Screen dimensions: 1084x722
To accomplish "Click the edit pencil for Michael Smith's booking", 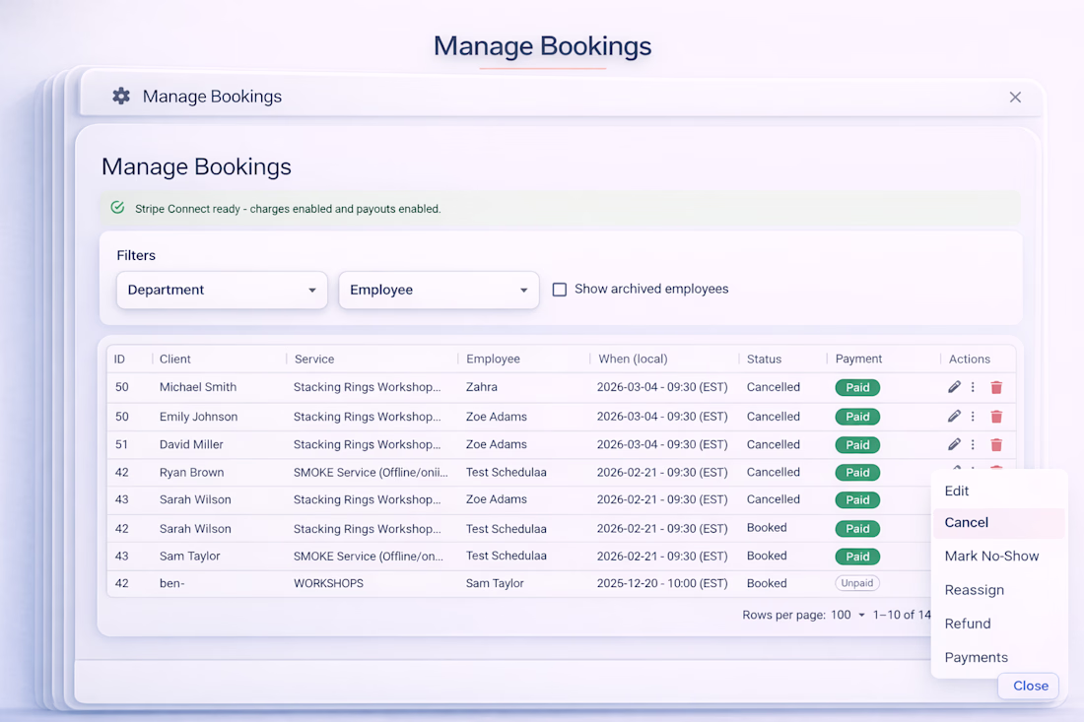I will 954,388.
